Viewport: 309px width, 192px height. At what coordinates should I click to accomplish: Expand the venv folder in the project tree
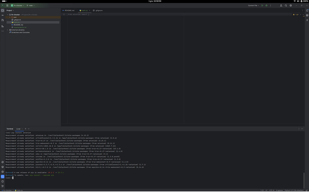pyautogui.click(x=10, y=17)
